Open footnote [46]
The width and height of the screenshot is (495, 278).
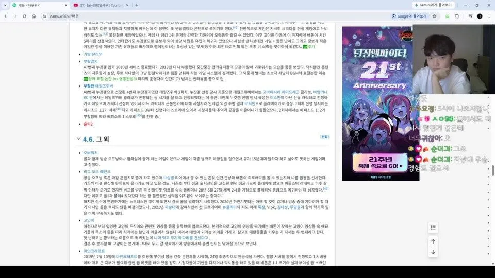point(326,189)
